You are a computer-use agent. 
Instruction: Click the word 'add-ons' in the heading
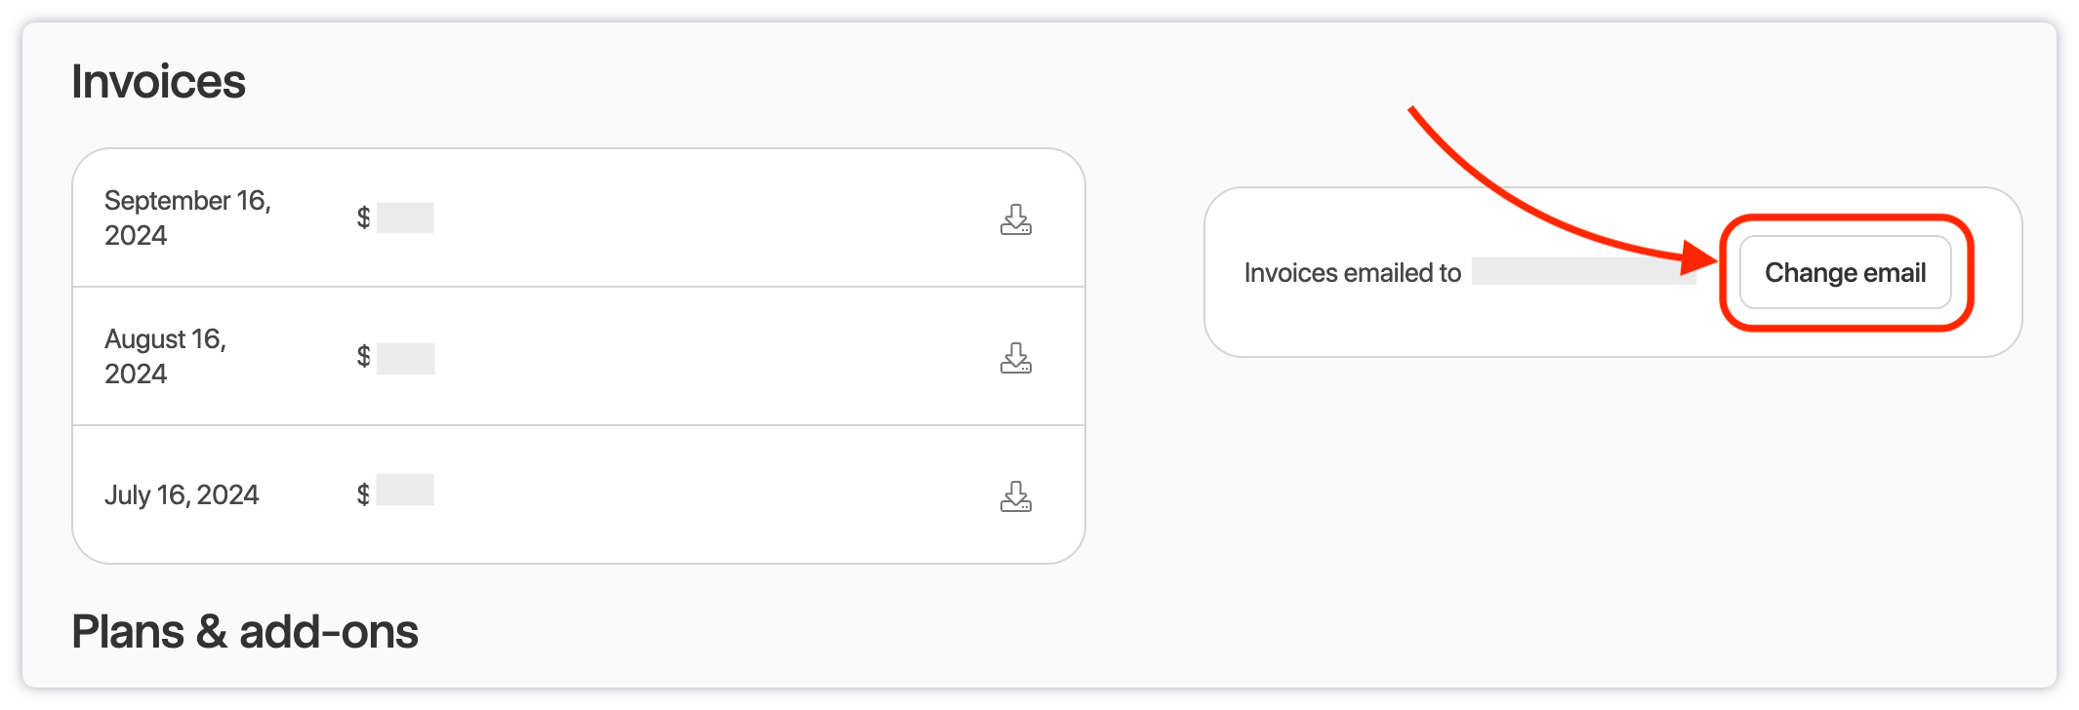(x=328, y=632)
